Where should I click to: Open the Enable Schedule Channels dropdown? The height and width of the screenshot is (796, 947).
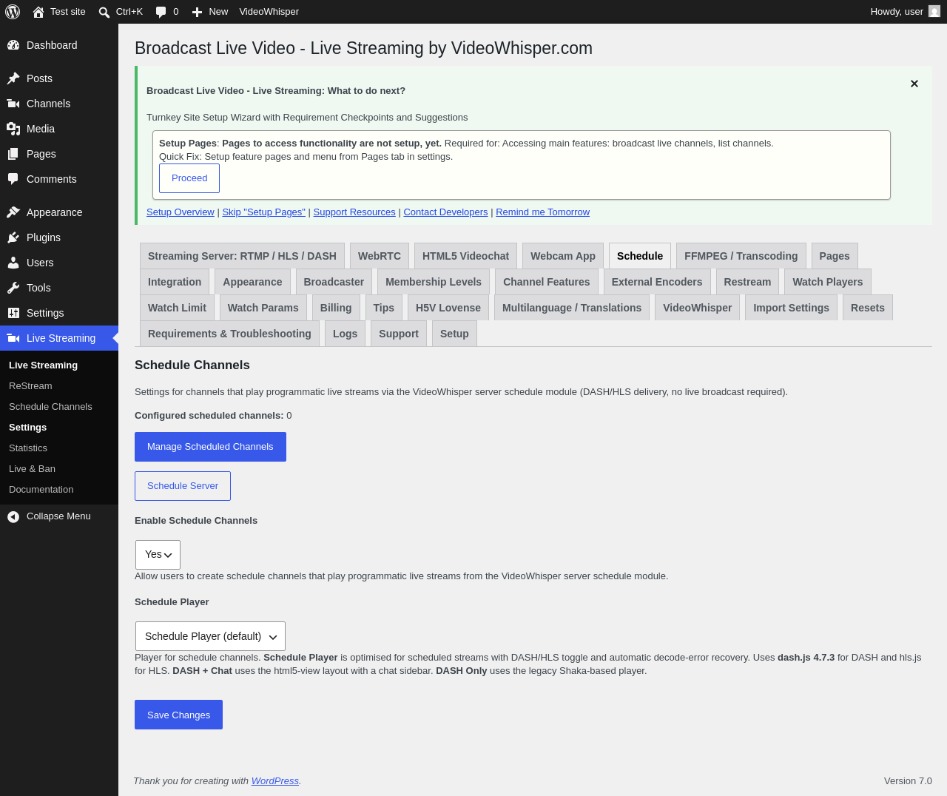point(158,555)
